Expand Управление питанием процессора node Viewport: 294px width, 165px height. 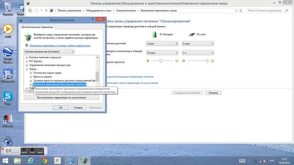click(x=27, y=65)
